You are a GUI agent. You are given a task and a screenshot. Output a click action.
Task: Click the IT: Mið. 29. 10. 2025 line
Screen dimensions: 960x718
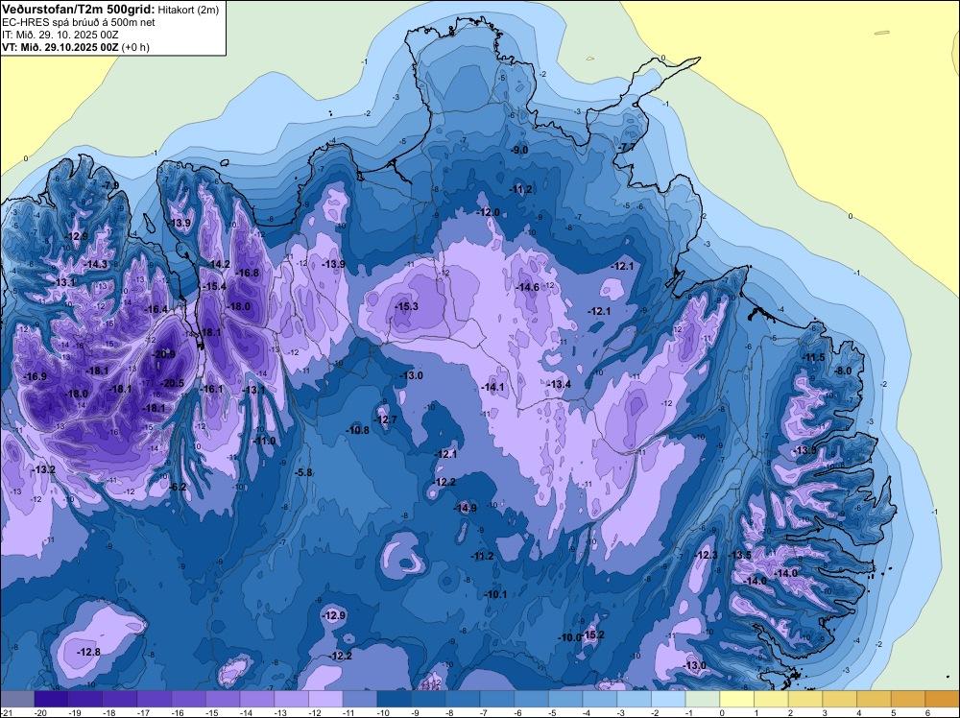coord(60,35)
